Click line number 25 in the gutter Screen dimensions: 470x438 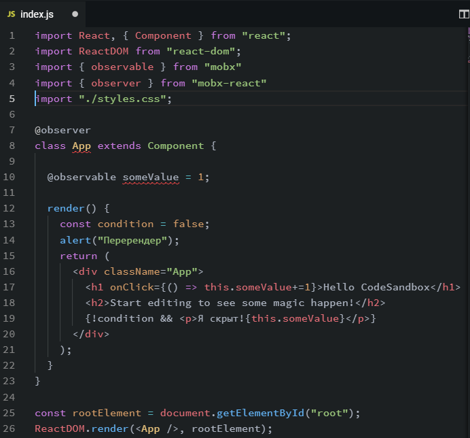click(x=9, y=413)
